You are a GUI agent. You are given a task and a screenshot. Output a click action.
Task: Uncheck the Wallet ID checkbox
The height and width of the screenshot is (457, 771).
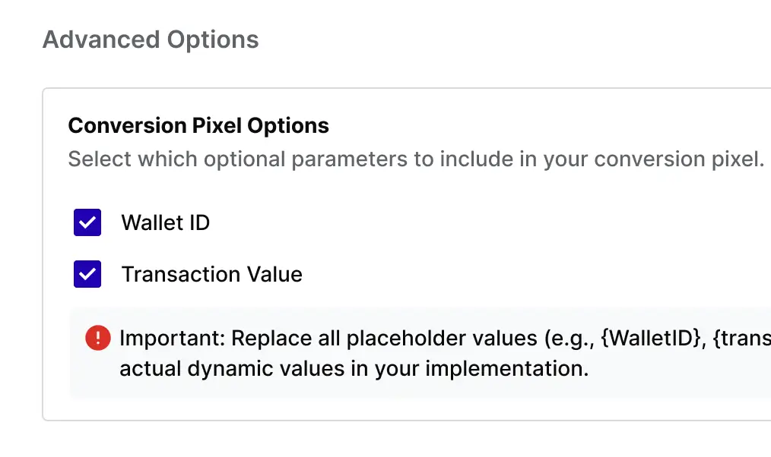(x=87, y=223)
